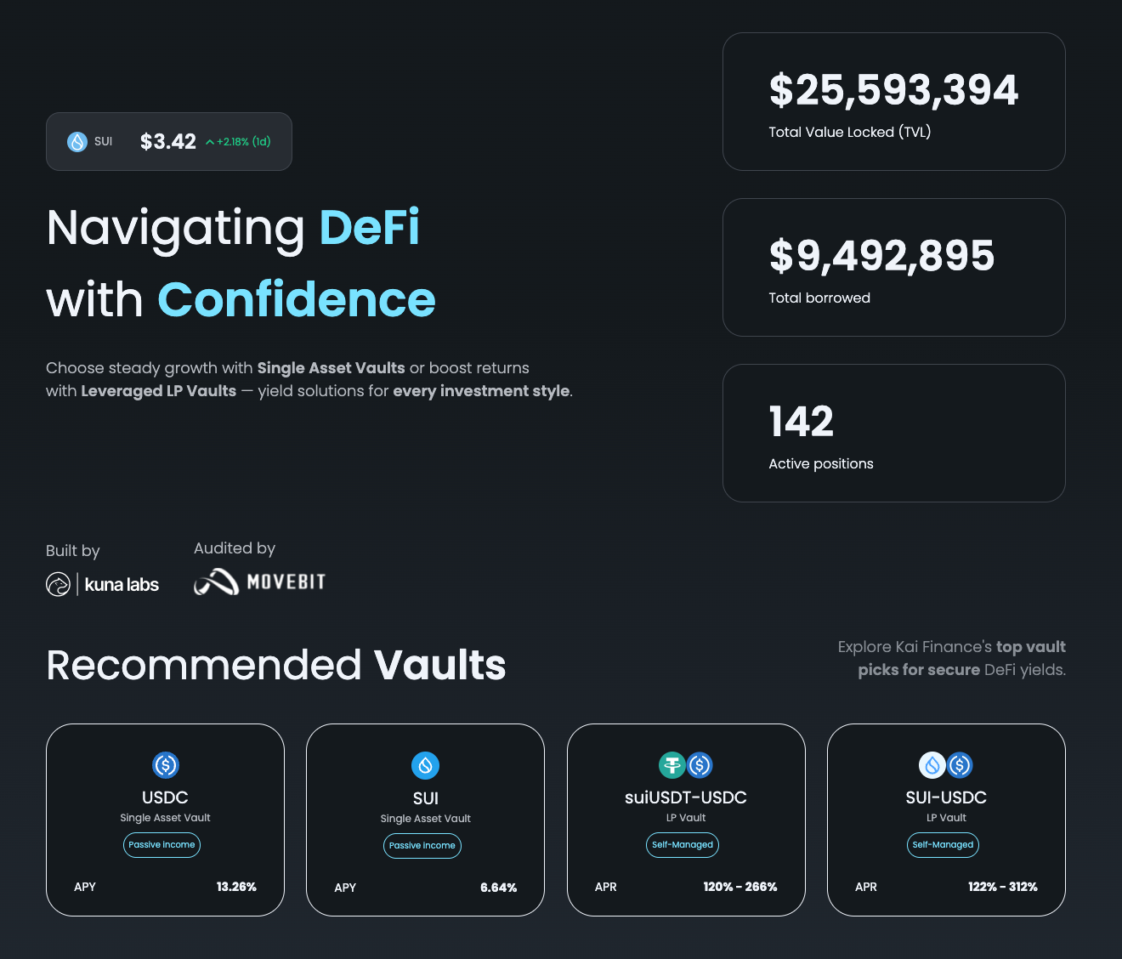Select the Passive Income tag on USDC vault

(161, 845)
